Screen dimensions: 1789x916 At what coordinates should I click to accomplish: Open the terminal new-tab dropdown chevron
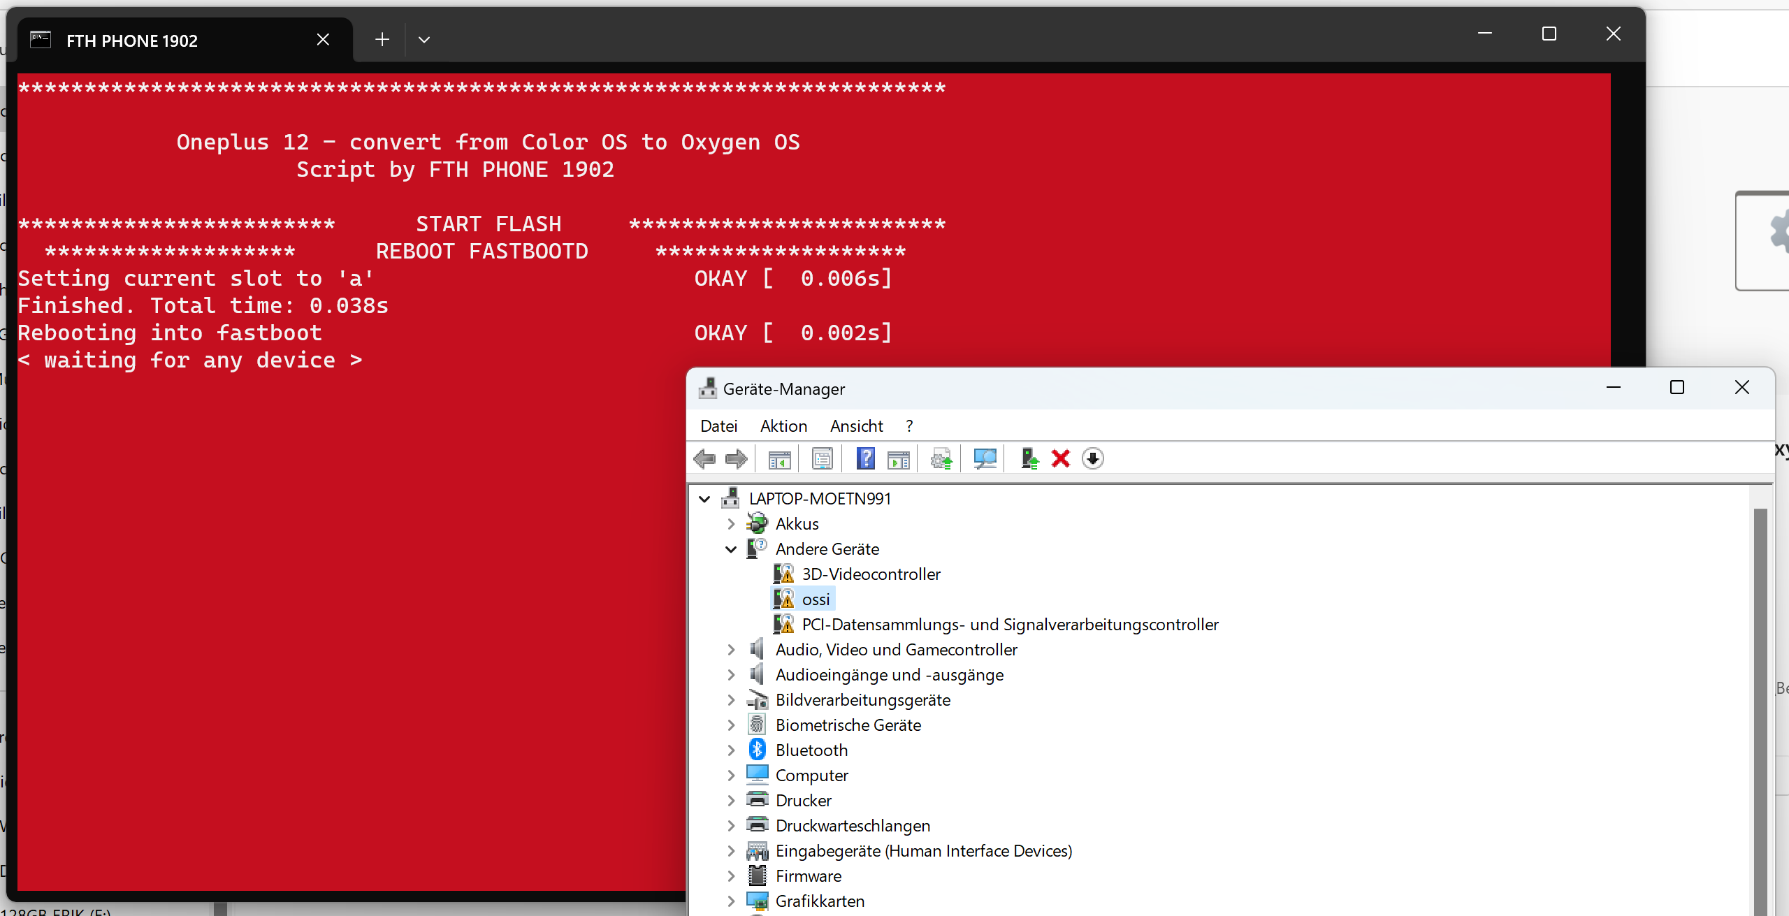click(x=424, y=40)
